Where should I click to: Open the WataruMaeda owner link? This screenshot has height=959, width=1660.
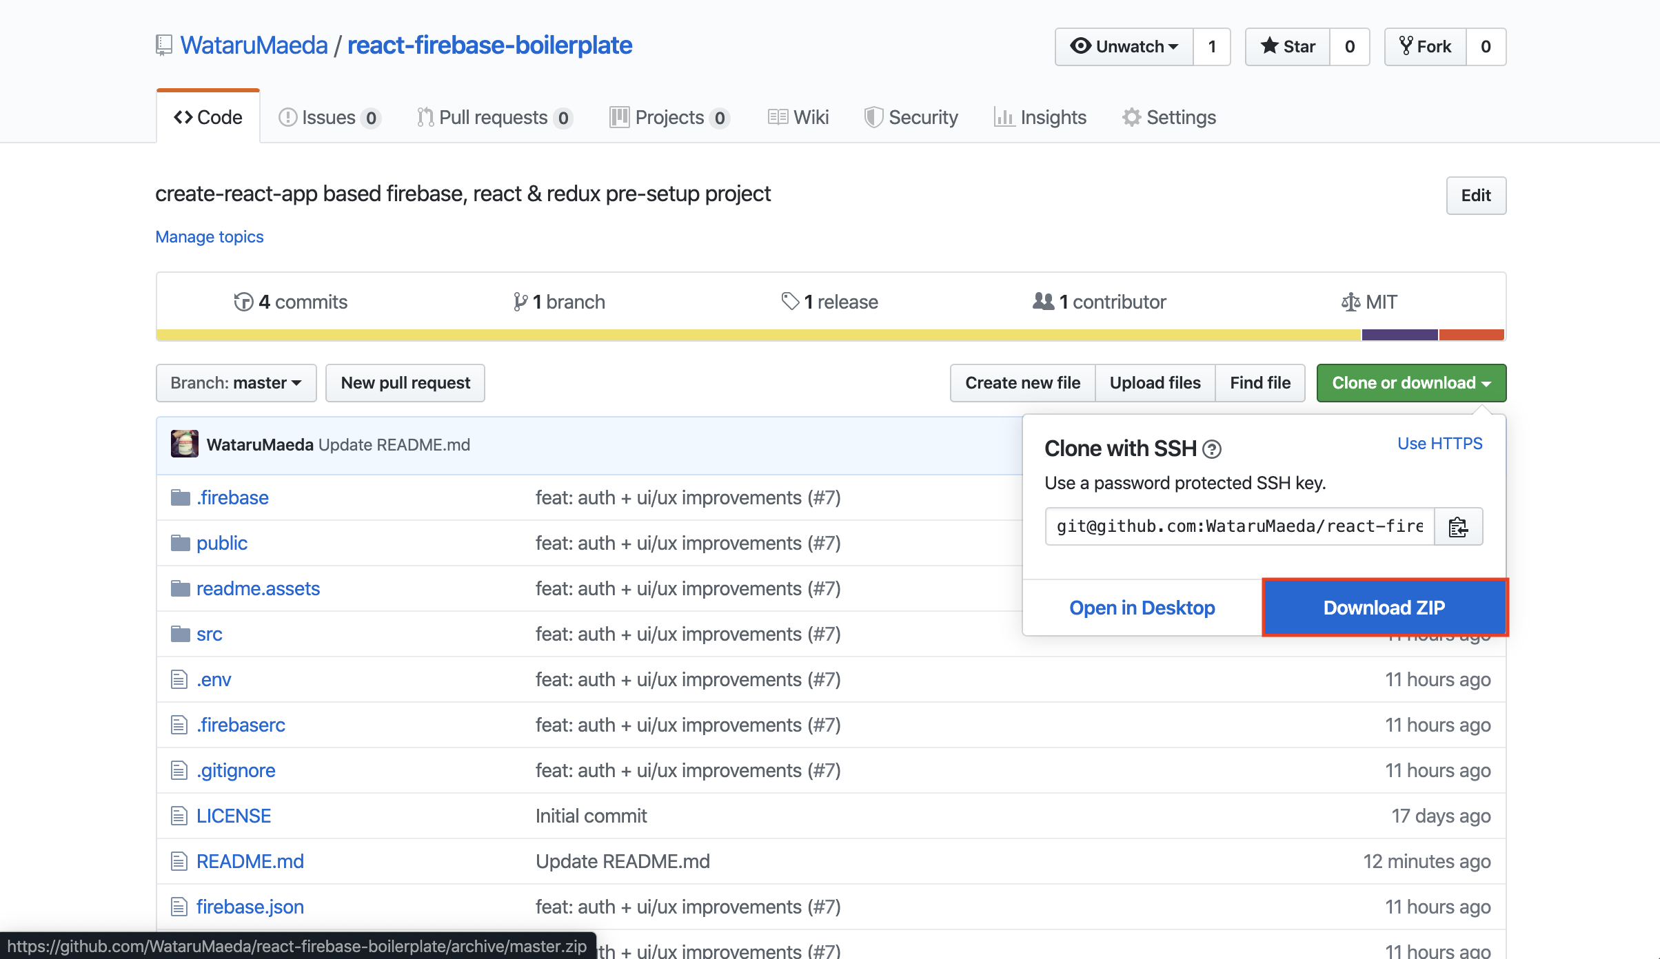point(254,45)
